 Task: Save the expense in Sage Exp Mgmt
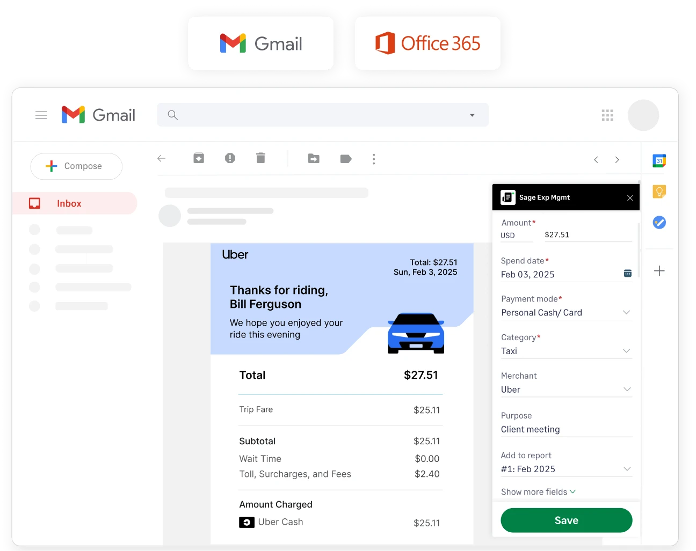(566, 520)
